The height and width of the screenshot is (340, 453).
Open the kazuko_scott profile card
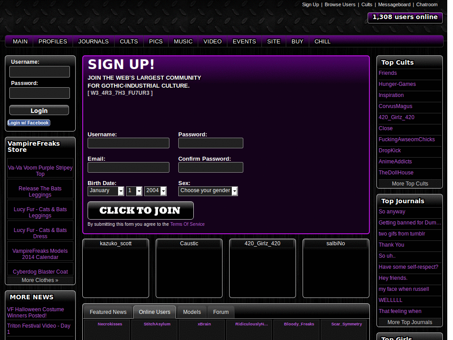coord(115,268)
